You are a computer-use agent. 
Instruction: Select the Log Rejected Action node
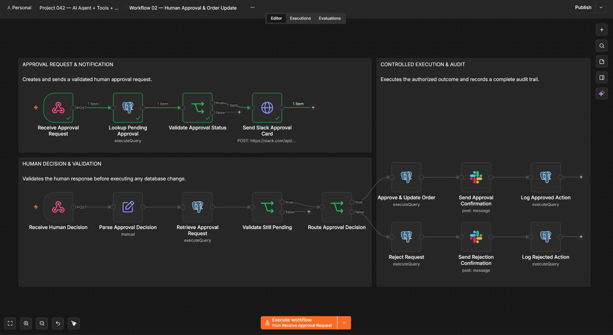546,237
